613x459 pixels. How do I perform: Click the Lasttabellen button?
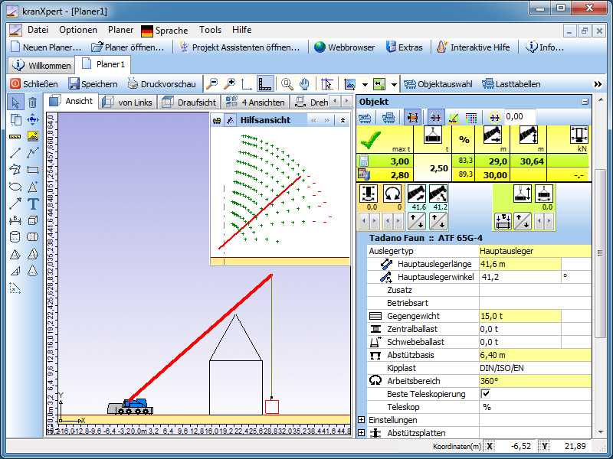point(511,84)
